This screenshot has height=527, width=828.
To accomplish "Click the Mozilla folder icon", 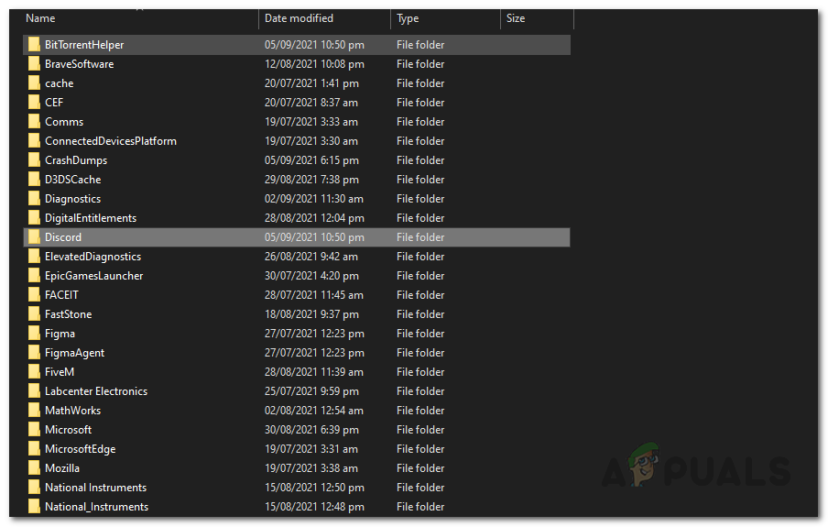I will tap(34, 468).
